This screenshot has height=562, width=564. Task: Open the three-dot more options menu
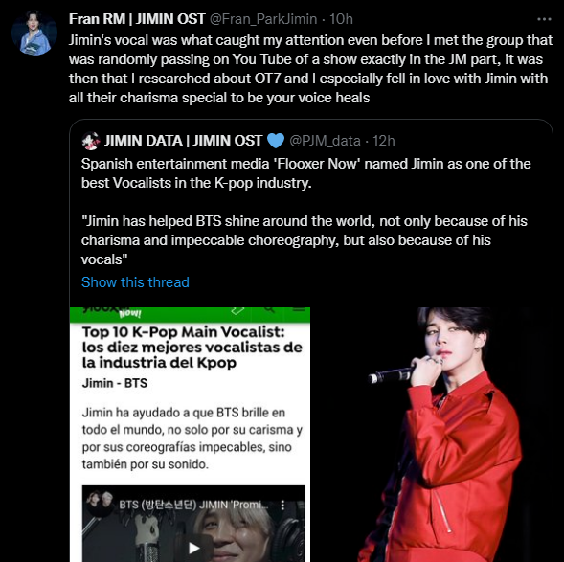coord(544,19)
